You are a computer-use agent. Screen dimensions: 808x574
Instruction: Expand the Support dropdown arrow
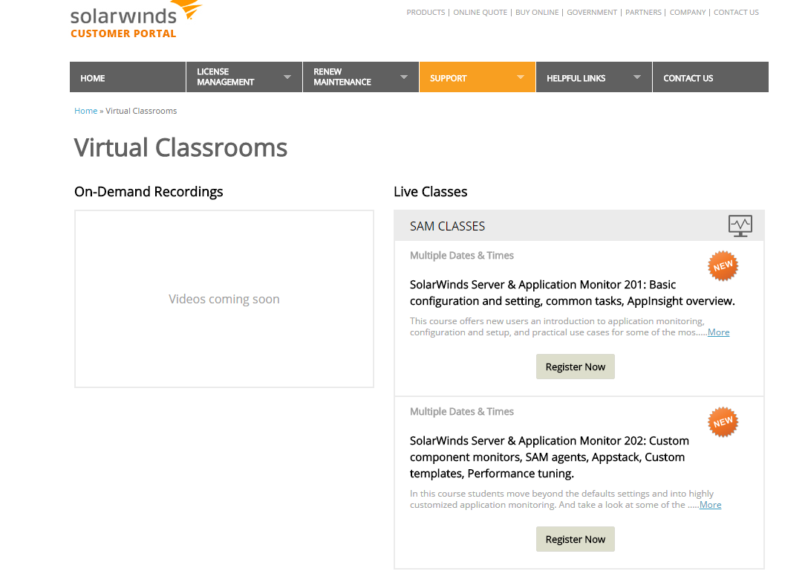[x=521, y=77]
